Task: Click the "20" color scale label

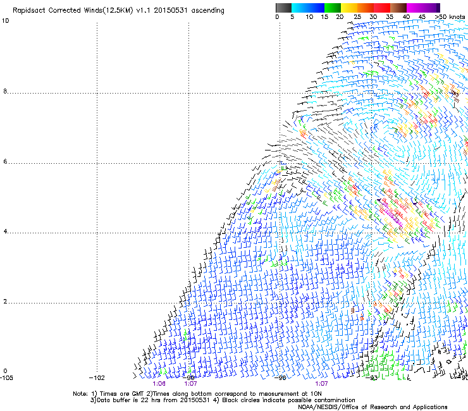Action: 340,17
